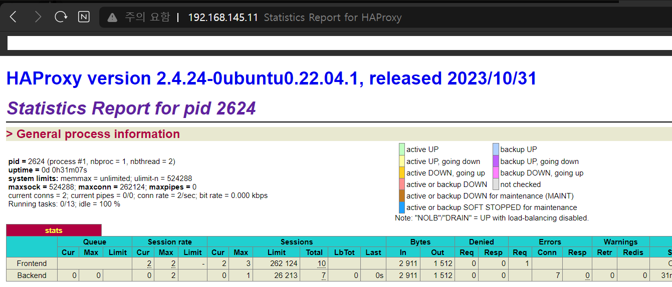Click the Denied column group header
Screen dimensions: 672x287
tap(482, 241)
